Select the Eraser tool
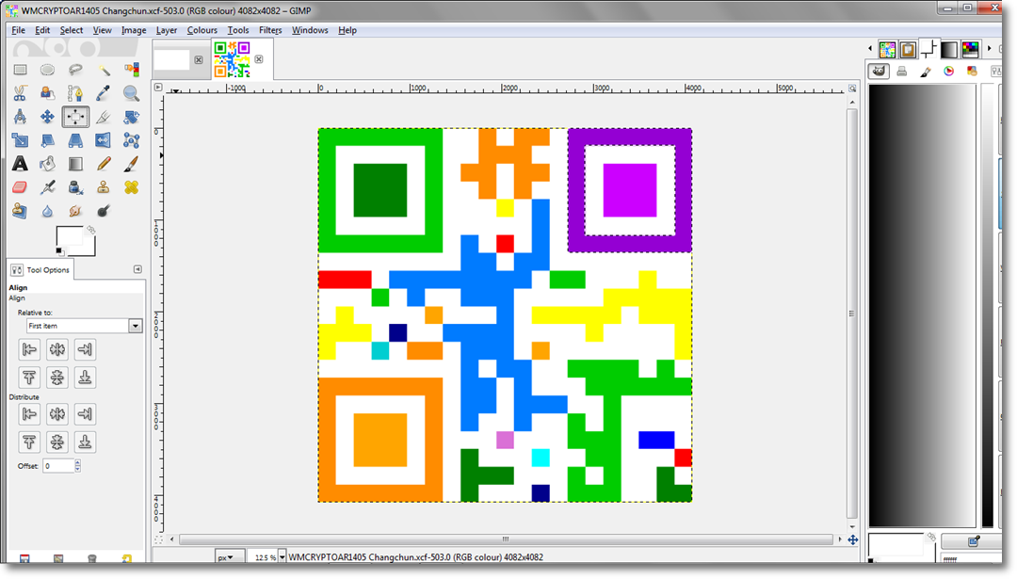Screen dimensions: 1017x579 pyautogui.click(x=20, y=187)
